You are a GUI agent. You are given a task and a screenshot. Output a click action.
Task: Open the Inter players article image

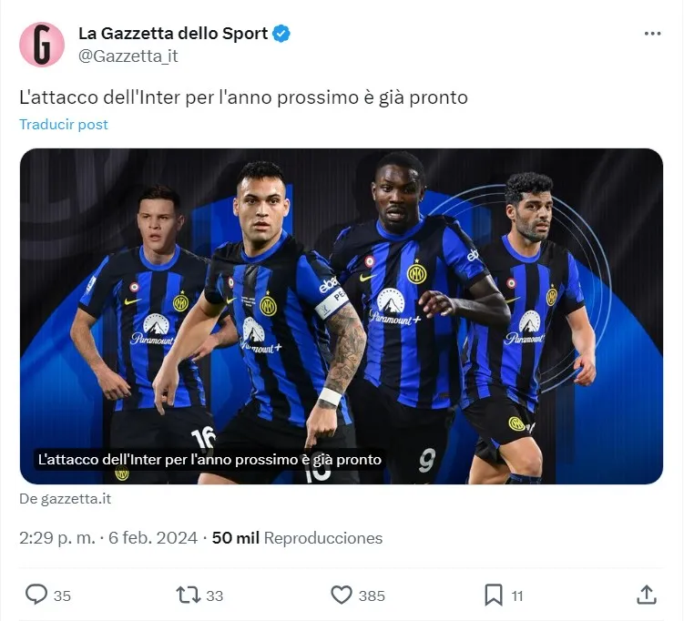point(342,316)
